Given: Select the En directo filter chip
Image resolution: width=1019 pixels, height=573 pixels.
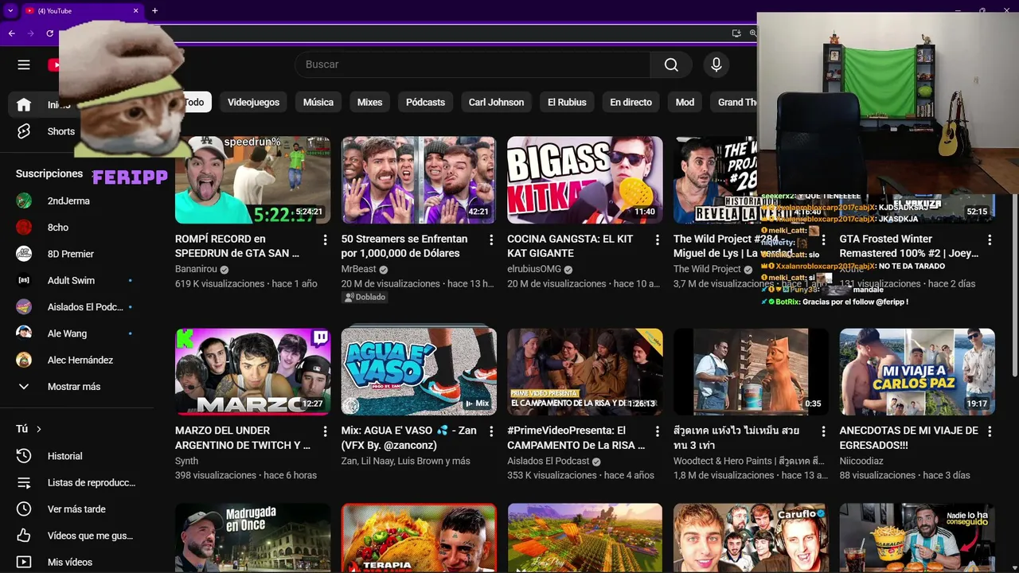Looking at the screenshot, I should point(631,102).
